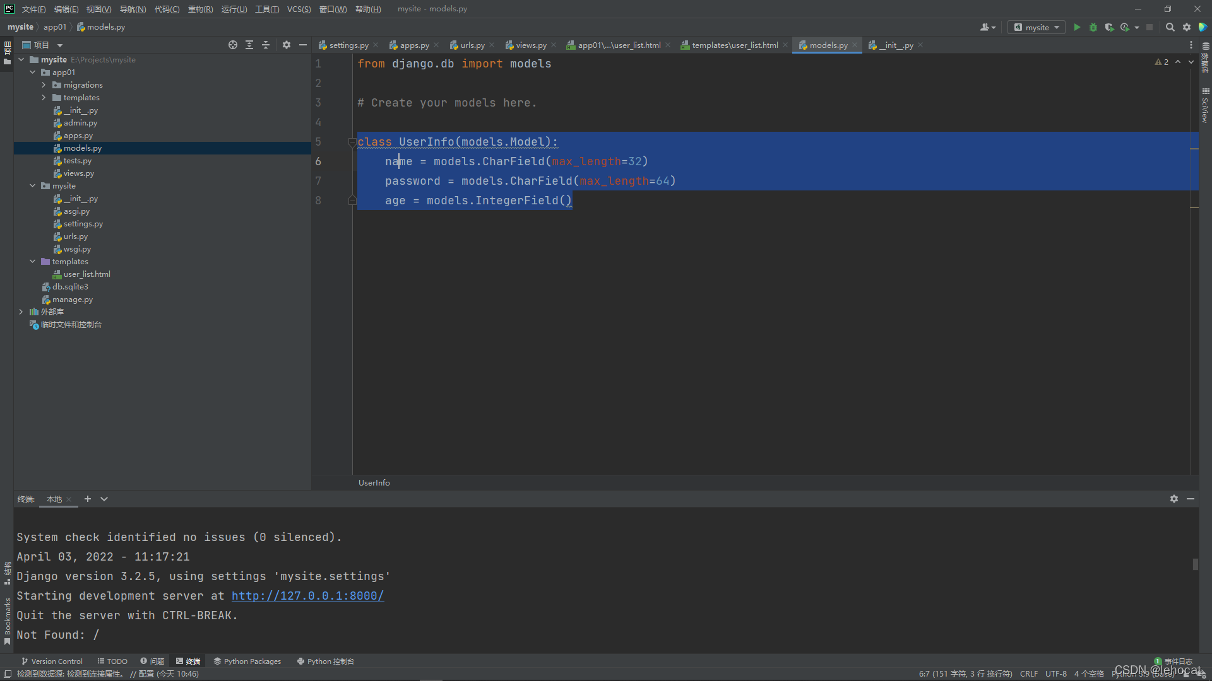Screen dimensions: 1212x681
Task: Open the mysite run configuration dropdown
Action: pos(1037,27)
